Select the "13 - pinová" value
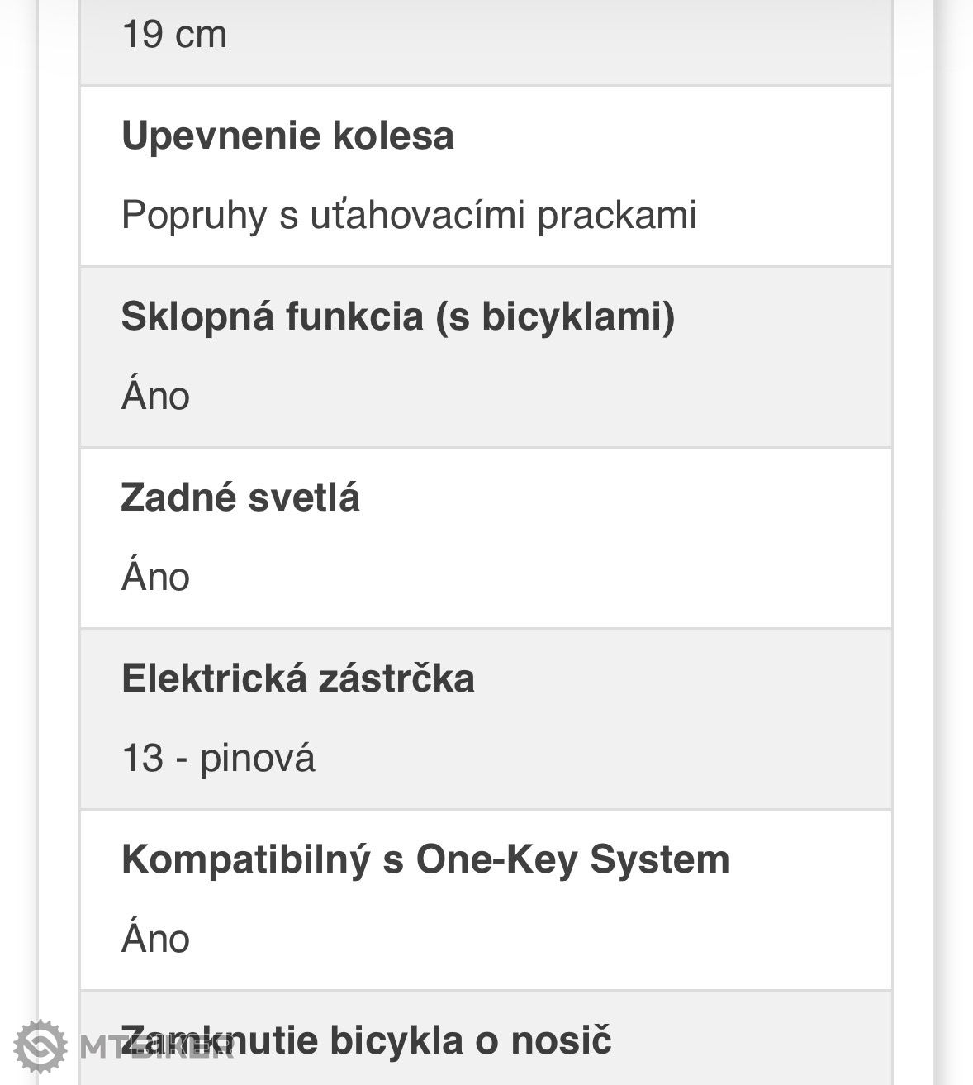The height and width of the screenshot is (1085, 973). click(218, 758)
